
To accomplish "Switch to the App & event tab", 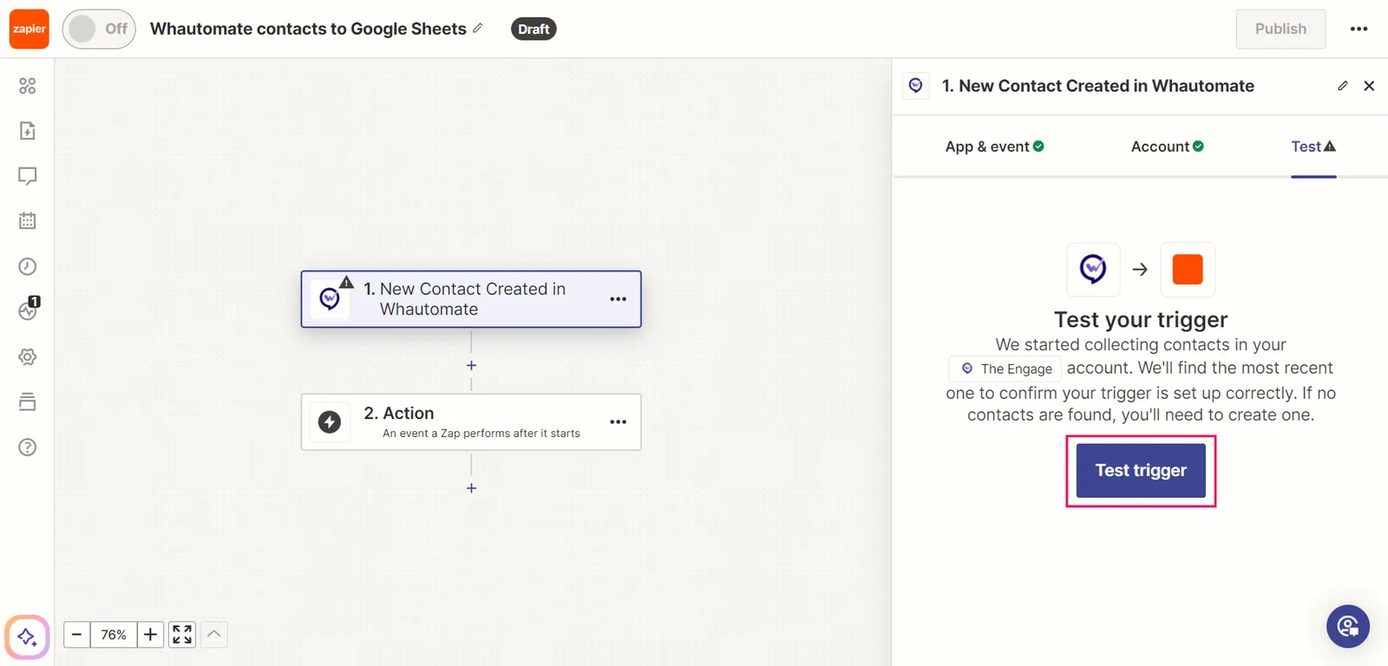I will point(994,147).
